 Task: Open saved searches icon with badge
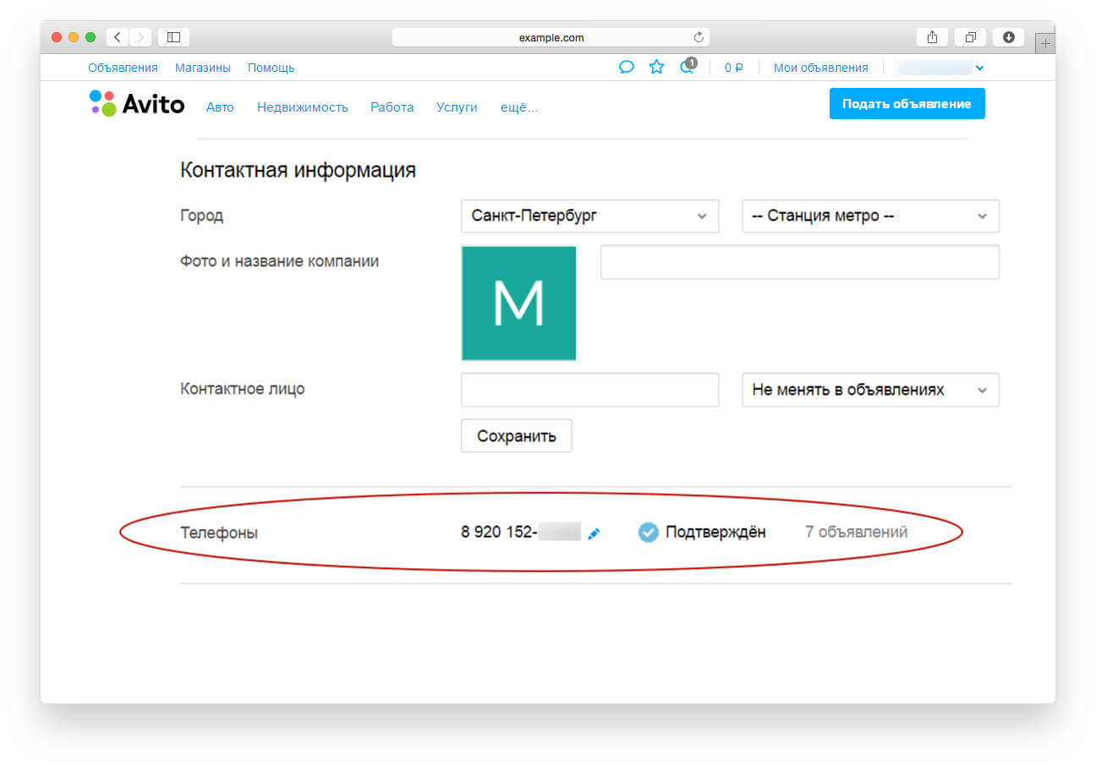tap(688, 67)
